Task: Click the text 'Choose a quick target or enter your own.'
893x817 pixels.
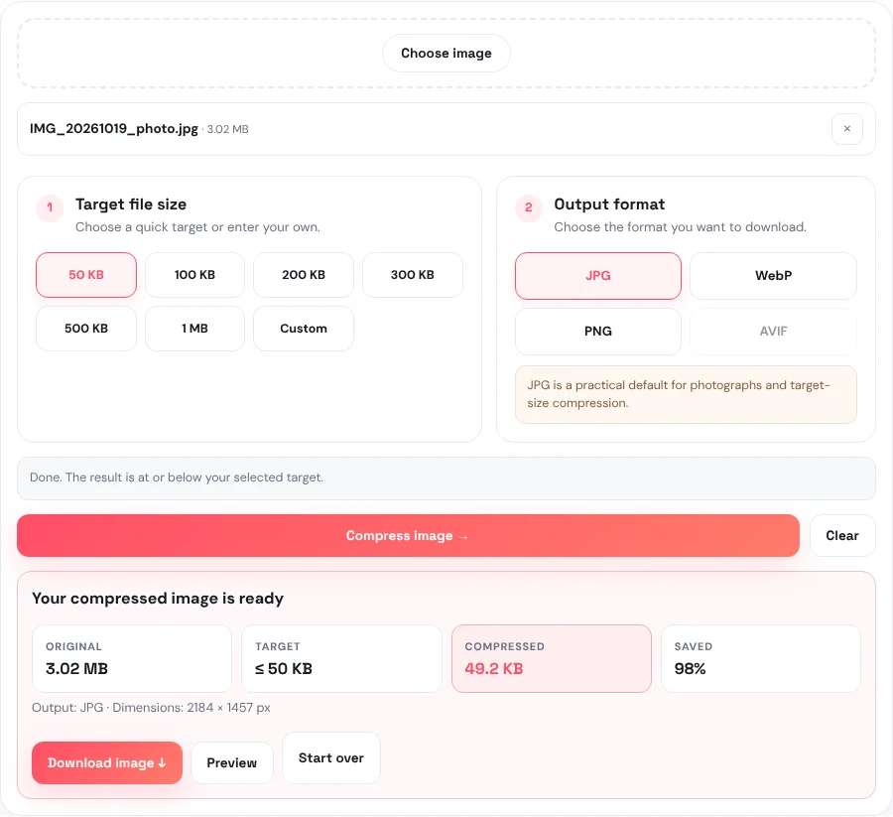Action: coord(197,226)
